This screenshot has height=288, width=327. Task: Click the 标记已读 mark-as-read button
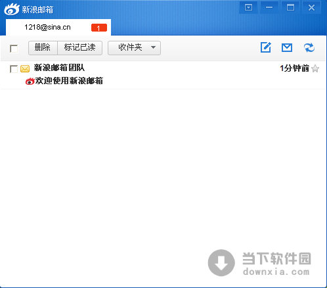click(79, 47)
